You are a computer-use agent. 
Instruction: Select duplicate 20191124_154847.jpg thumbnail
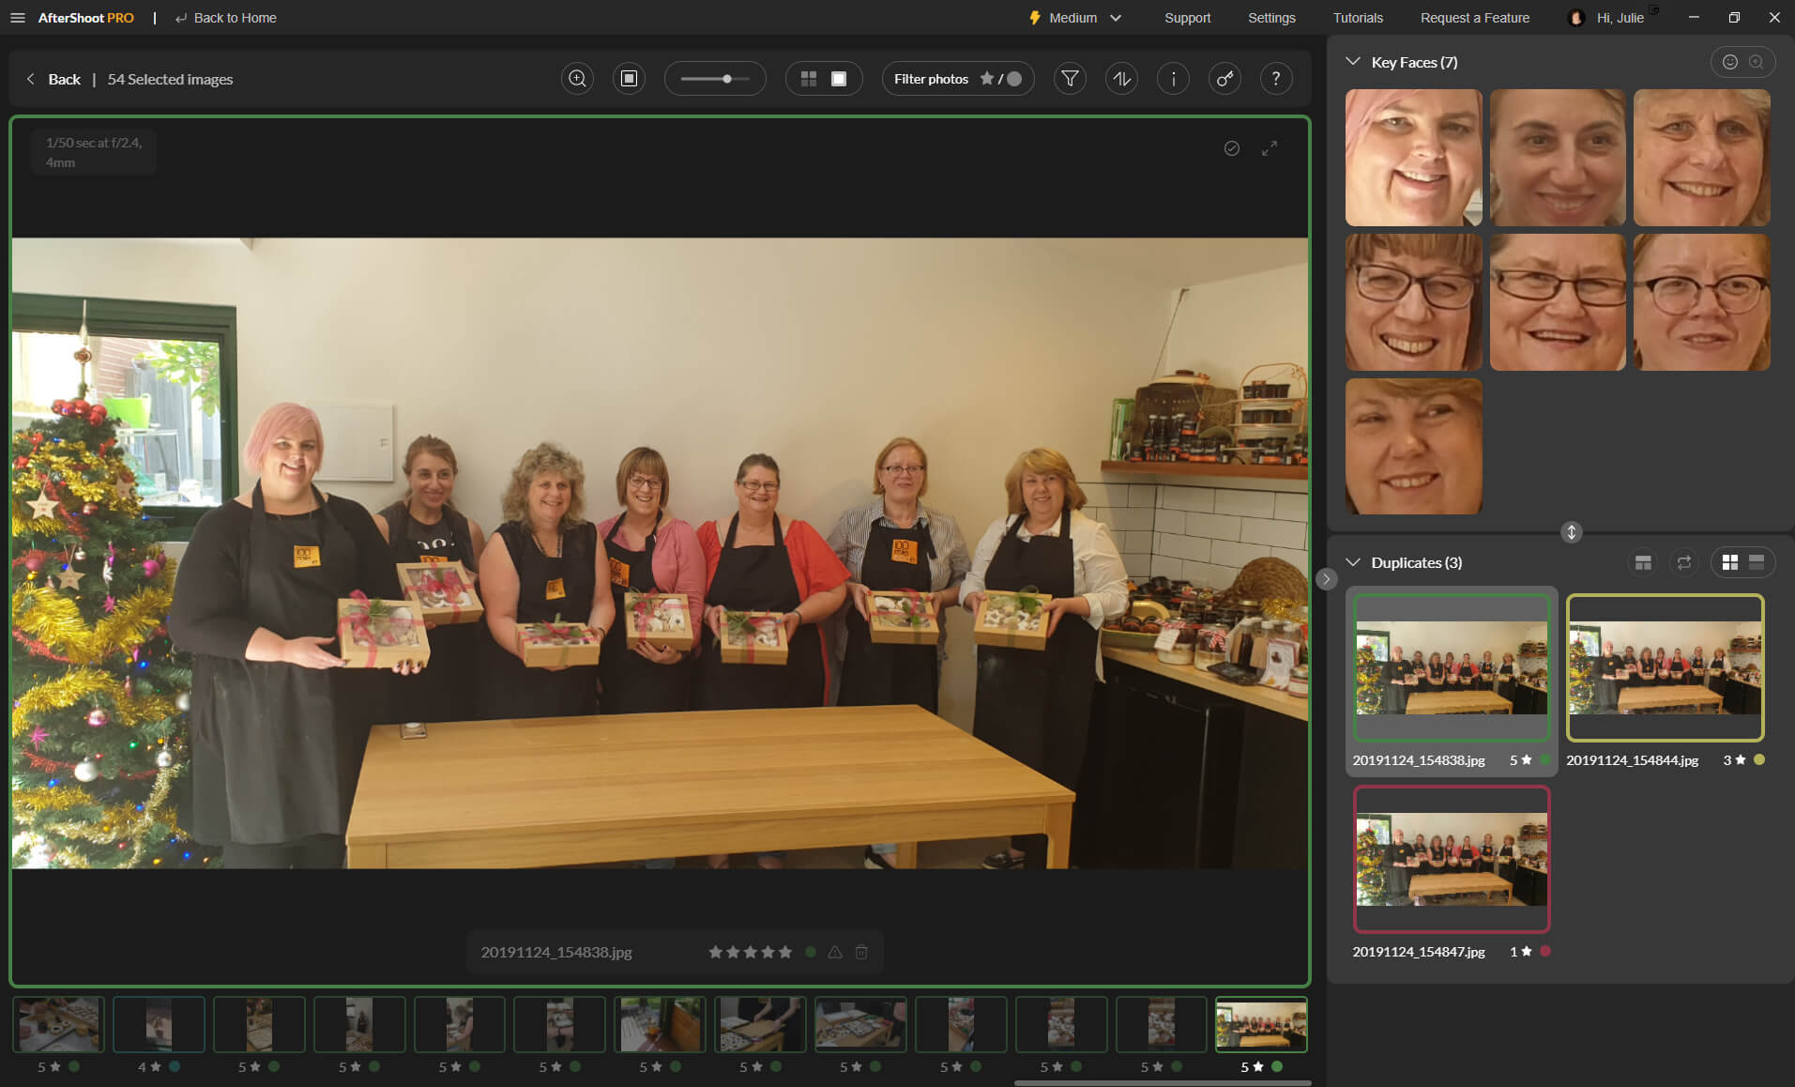coord(1452,859)
